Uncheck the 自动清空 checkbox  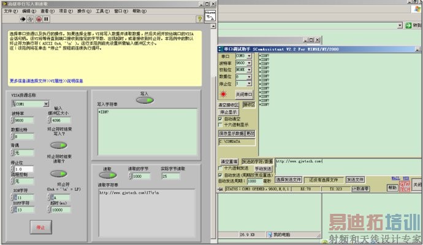[220, 119]
